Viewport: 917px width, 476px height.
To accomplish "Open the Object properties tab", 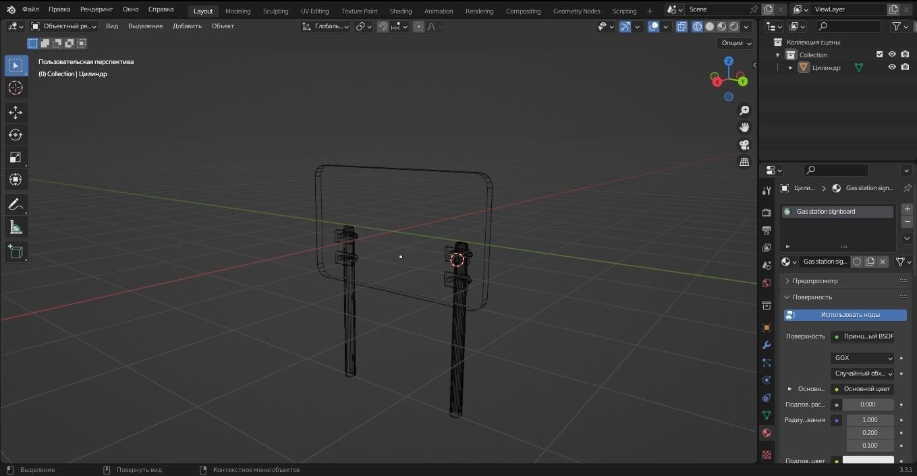I will tap(767, 328).
